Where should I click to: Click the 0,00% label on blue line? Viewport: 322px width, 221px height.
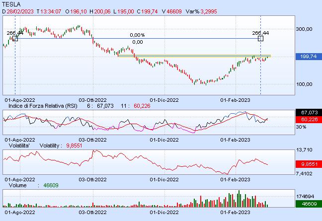point(137,35)
